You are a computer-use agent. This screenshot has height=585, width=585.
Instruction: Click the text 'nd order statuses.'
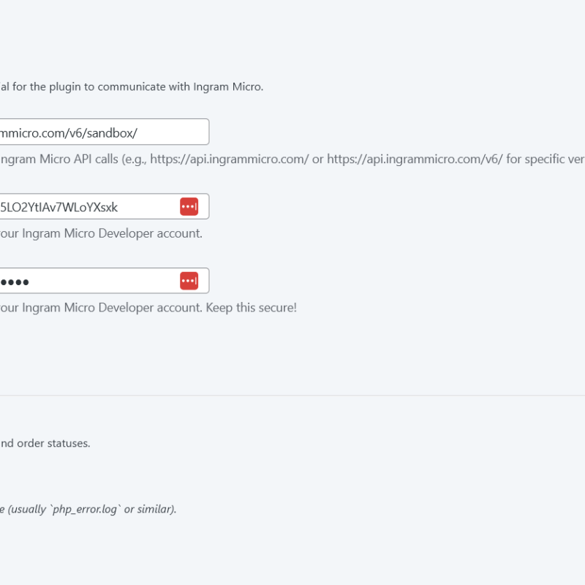pyautogui.click(x=45, y=443)
